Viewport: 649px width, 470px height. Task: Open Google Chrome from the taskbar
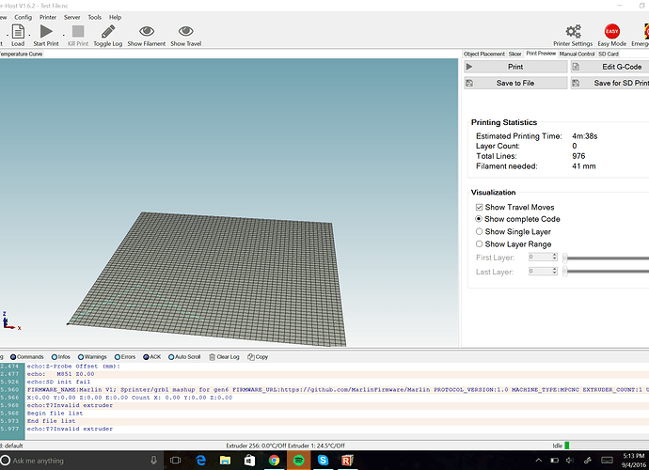pos(274,460)
